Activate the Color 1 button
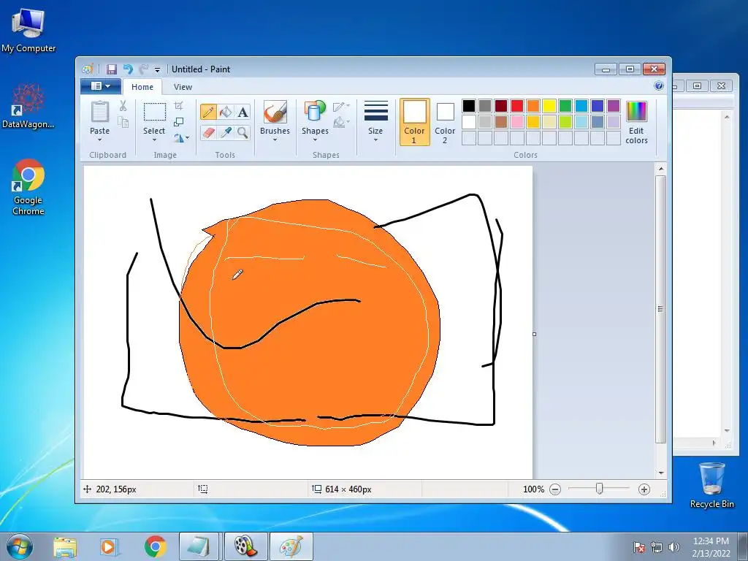The width and height of the screenshot is (748, 561). (x=415, y=122)
